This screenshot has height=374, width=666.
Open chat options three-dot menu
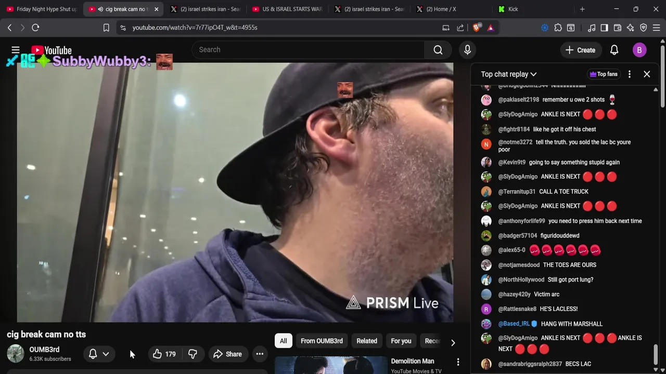click(x=630, y=74)
